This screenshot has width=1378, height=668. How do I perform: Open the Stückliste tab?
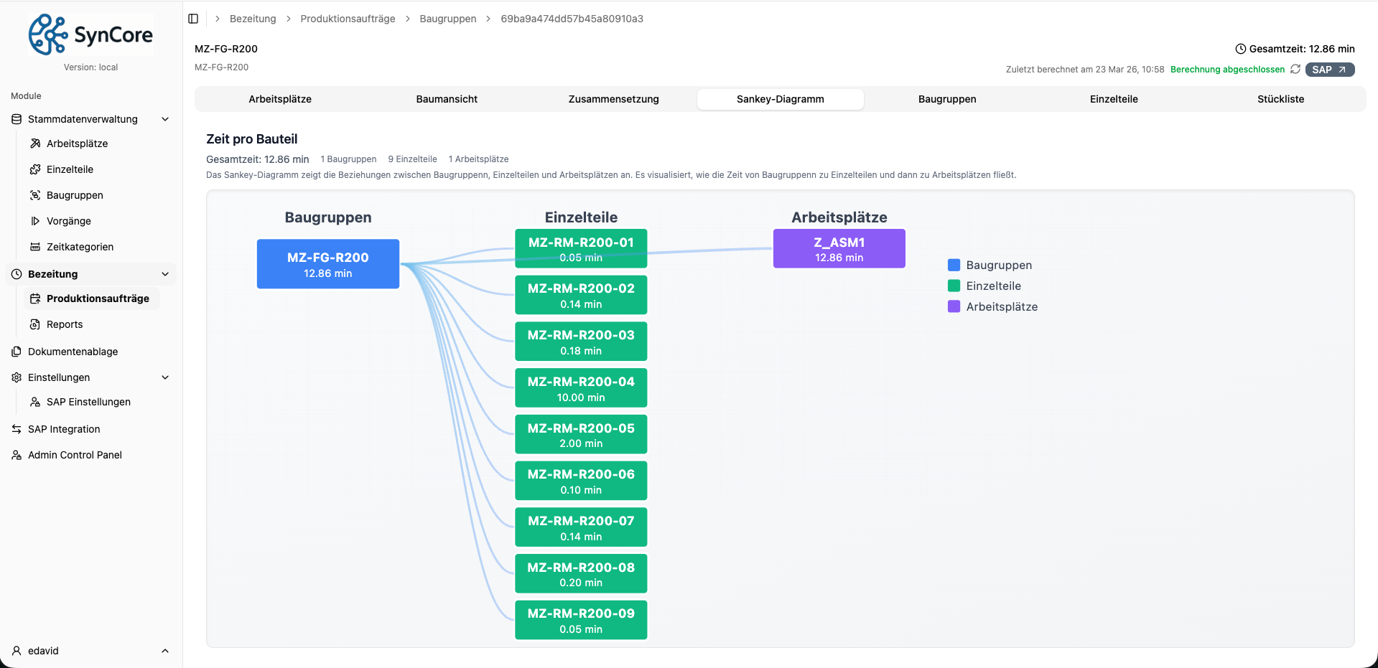(1280, 99)
